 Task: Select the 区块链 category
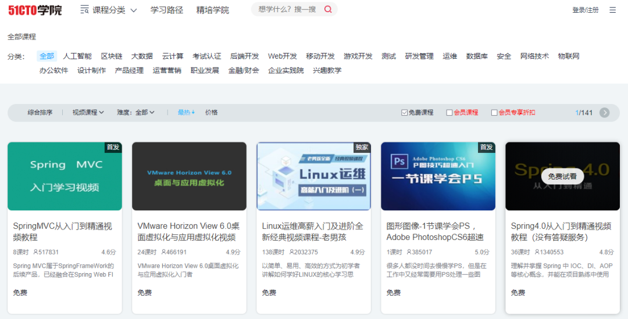pos(111,56)
